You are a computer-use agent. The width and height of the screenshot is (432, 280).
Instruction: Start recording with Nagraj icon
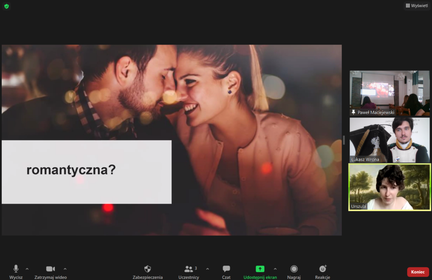pos(294,269)
